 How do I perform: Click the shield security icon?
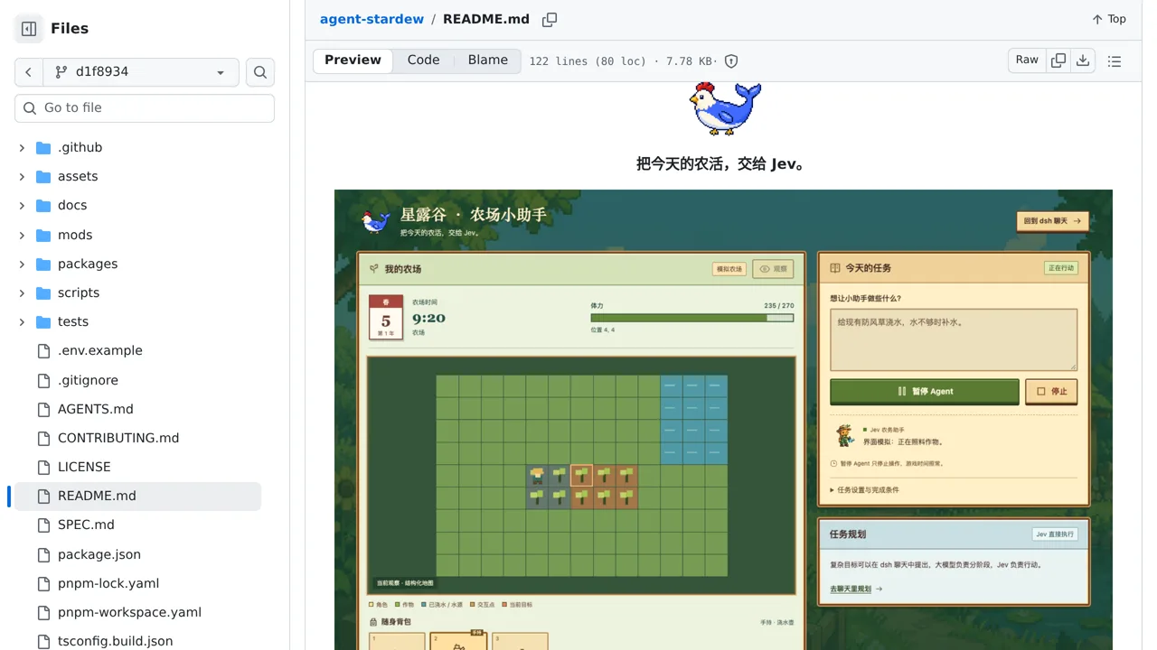tap(731, 61)
